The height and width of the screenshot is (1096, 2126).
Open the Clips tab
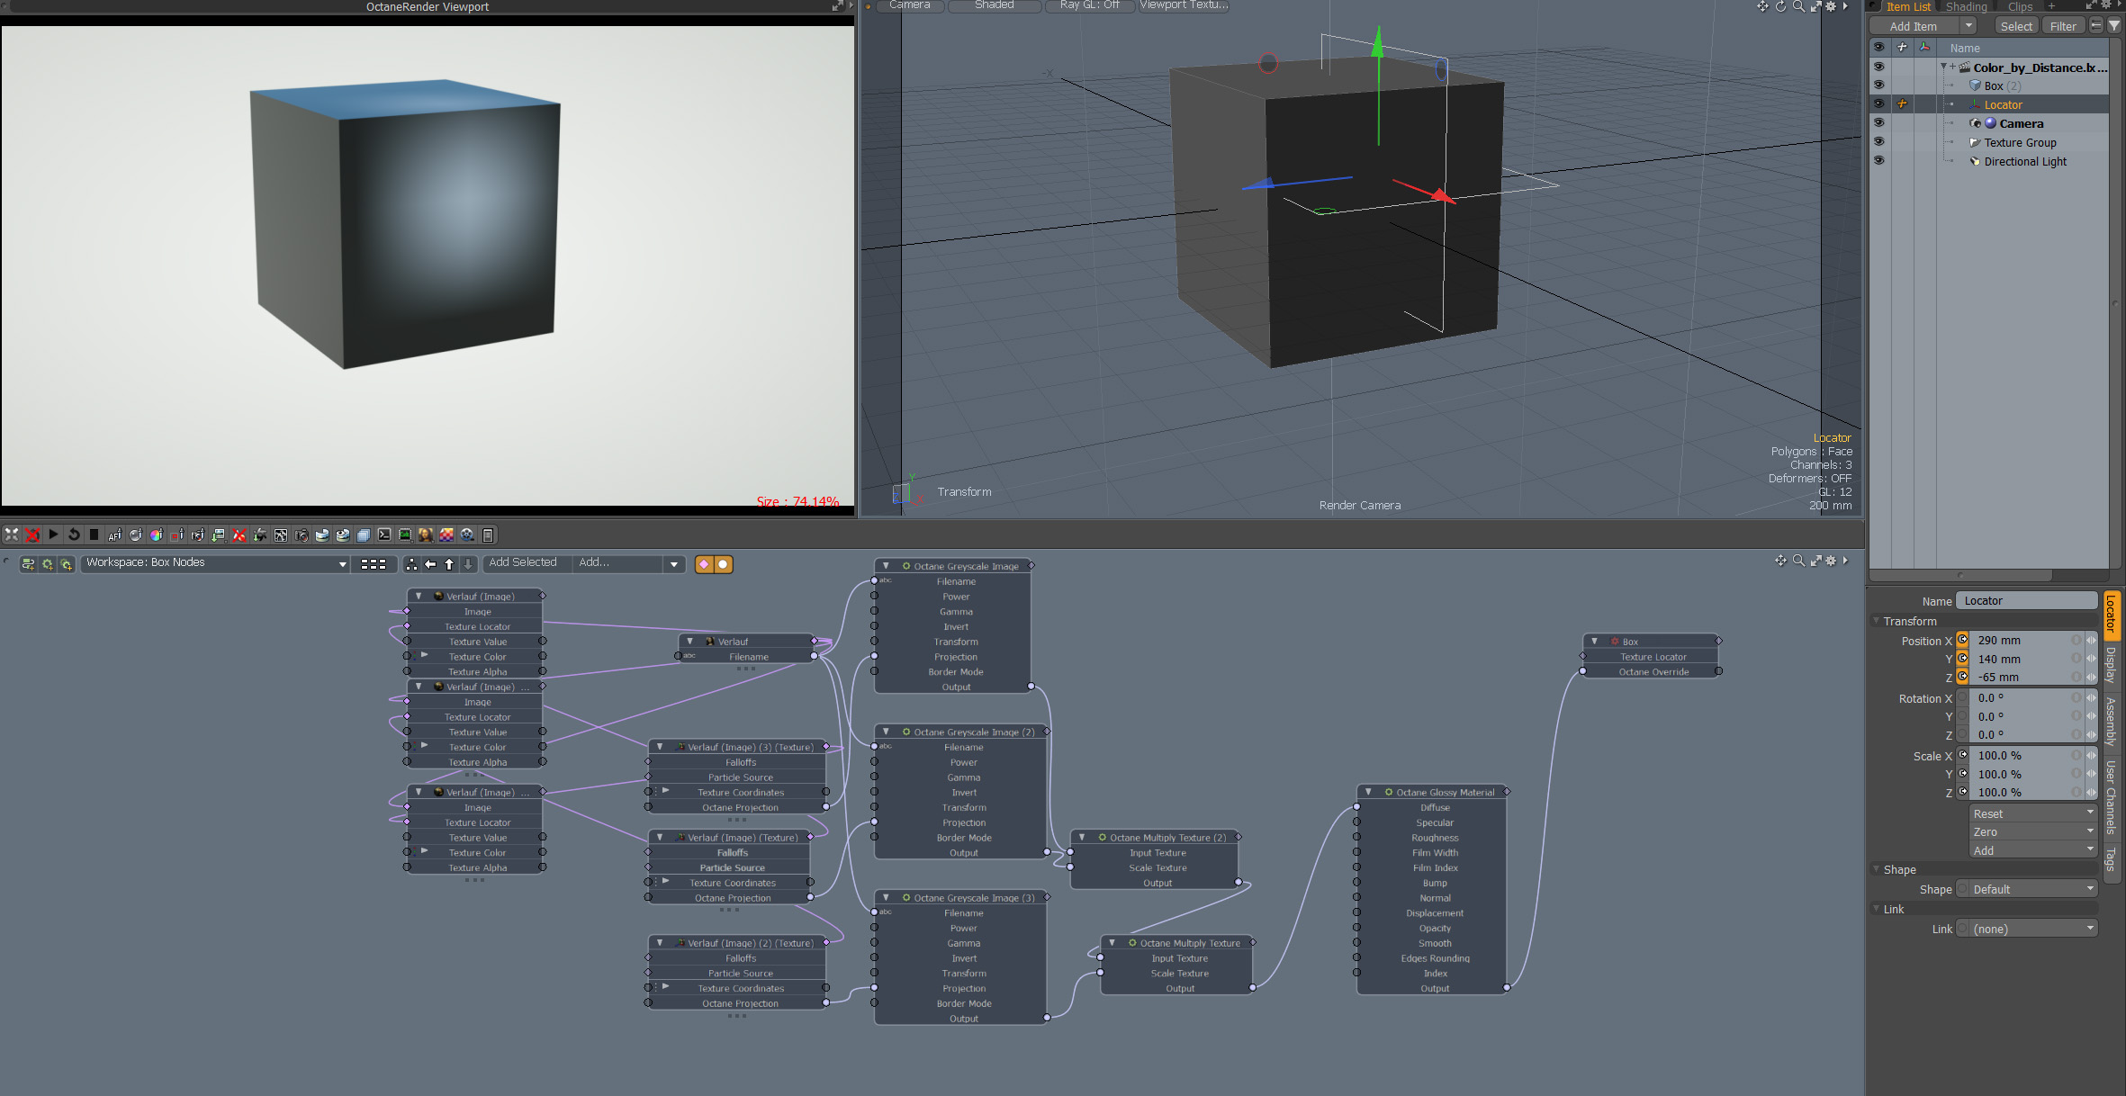tap(2020, 6)
